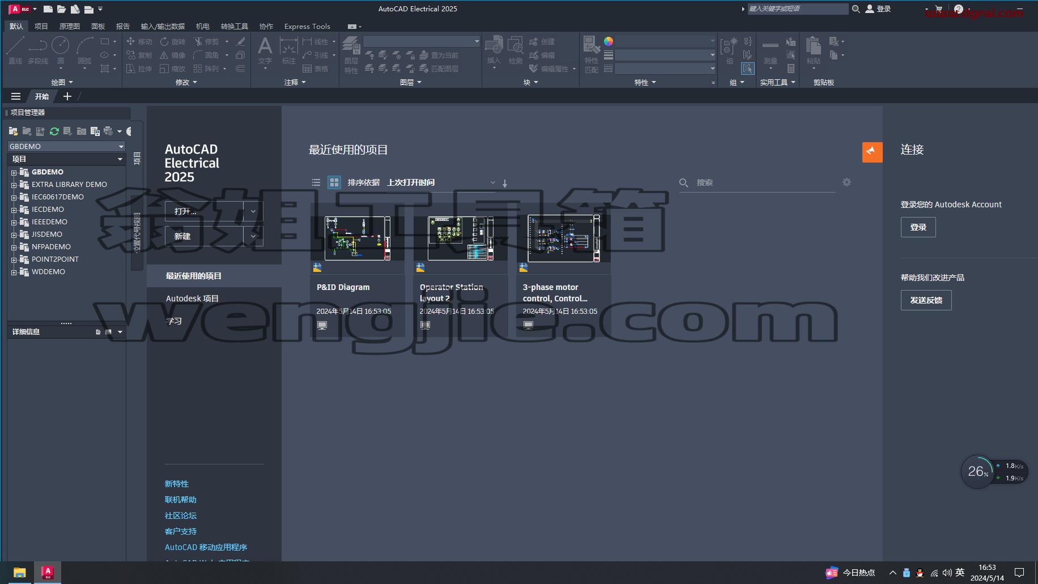Toggle group selection mode icon
Image resolution: width=1038 pixels, height=584 pixels.
tap(748, 69)
